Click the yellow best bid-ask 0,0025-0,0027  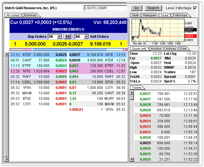click(68, 44)
